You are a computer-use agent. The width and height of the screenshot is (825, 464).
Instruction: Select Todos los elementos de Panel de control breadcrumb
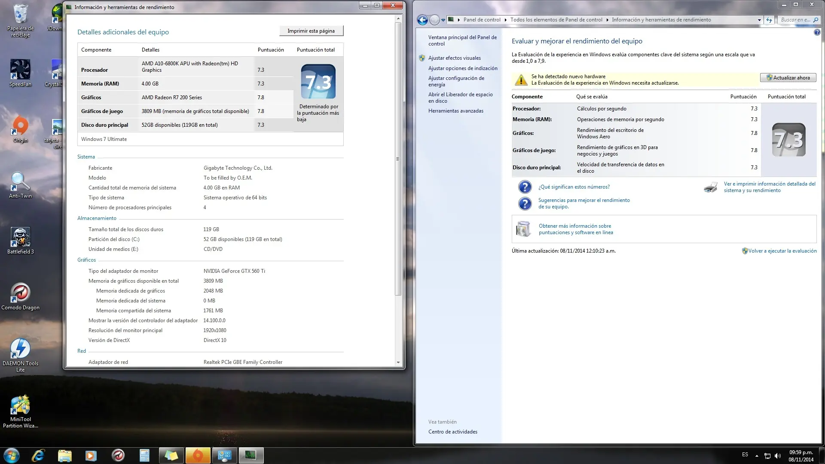(x=556, y=20)
